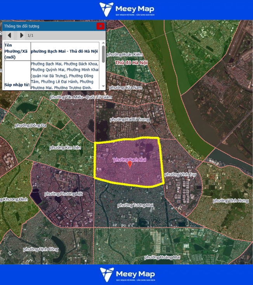Click the Meey Map logo in bottom banner
Viewport: 253px width, 285px height.
126,275
